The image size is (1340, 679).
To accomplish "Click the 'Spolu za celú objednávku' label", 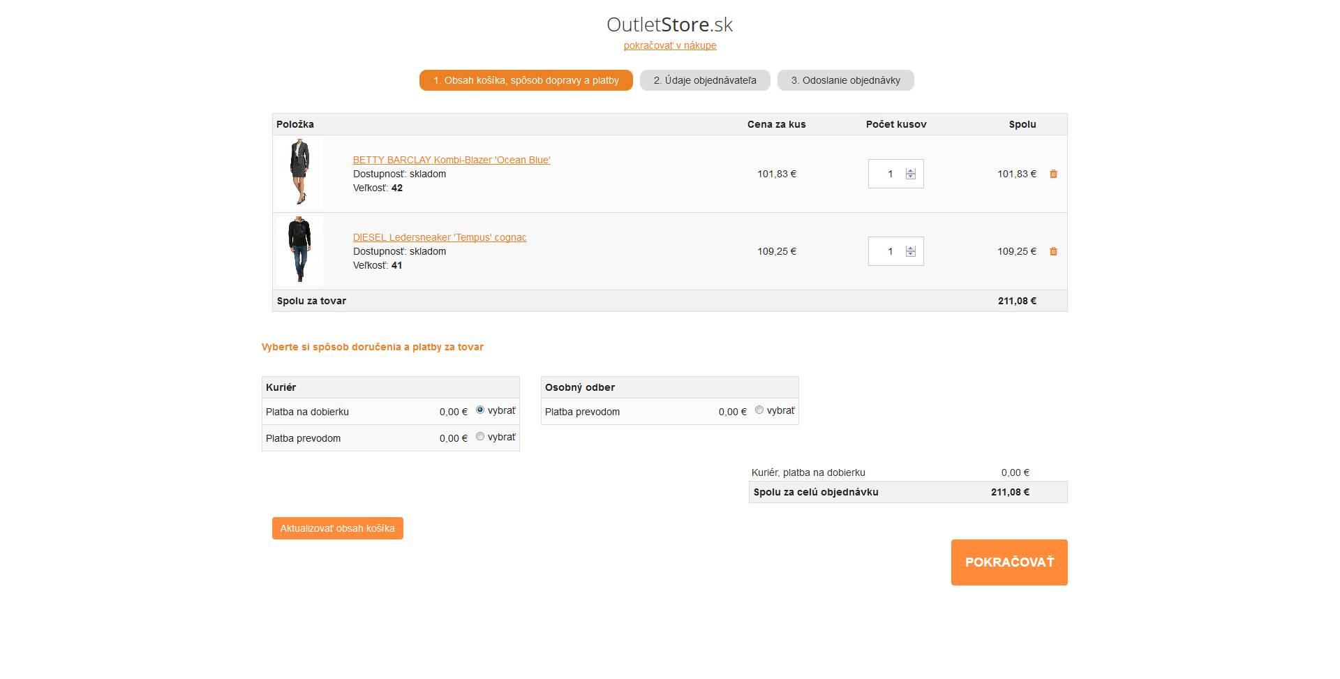I will (816, 492).
